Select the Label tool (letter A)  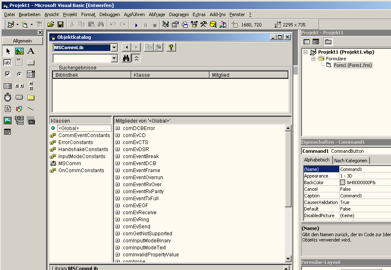tap(31, 51)
